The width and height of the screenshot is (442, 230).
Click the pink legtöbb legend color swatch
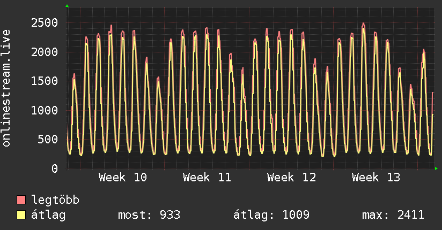click(21, 200)
